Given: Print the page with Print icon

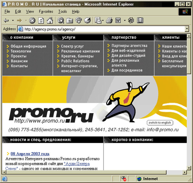Looking at the screenshot, I should coord(109,20).
